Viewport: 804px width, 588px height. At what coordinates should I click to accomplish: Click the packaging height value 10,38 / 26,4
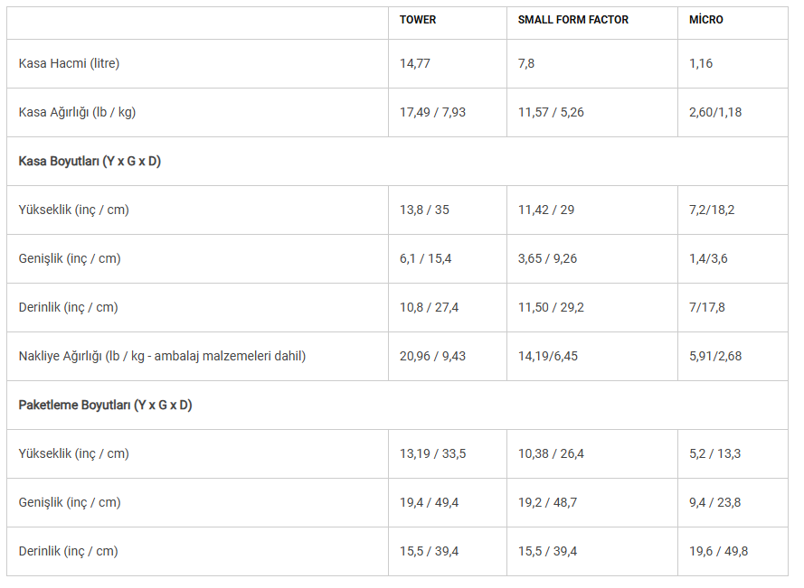(x=551, y=453)
